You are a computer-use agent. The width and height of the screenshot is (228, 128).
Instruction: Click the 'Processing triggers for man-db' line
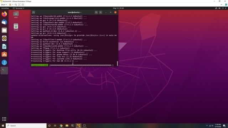[x=55, y=61]
